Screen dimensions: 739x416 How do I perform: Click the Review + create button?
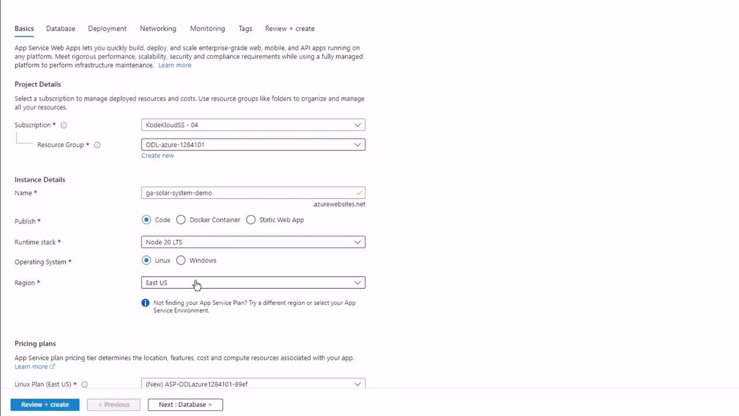click(45, 404)
